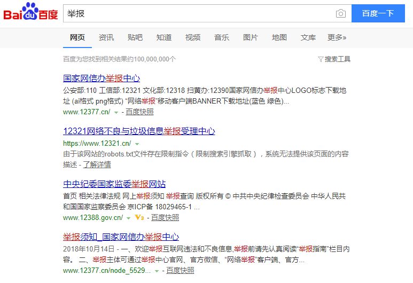Click the robots.txt restriction description text
The height and width of the screenshot is (283, 413).
[x=206, y=159]
